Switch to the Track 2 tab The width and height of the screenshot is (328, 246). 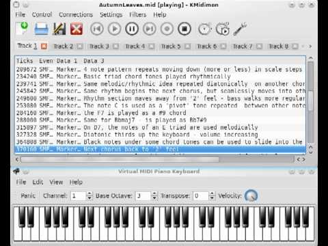click(x=63, y=46)
